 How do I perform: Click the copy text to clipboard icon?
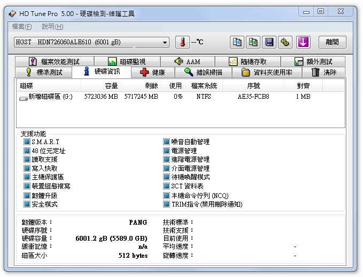coord(237,42)
